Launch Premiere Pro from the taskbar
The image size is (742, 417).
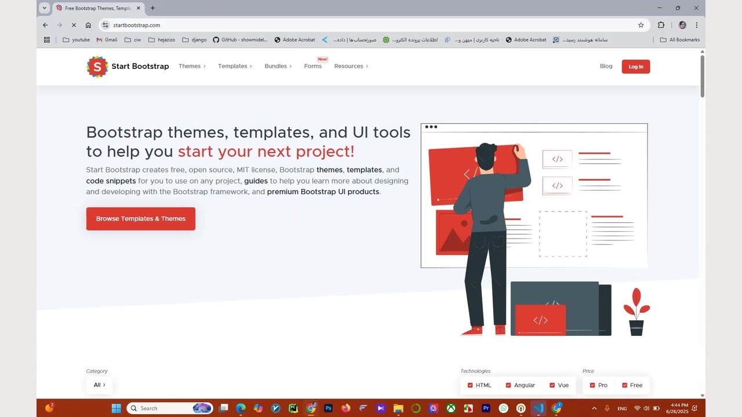click(486, 408)
